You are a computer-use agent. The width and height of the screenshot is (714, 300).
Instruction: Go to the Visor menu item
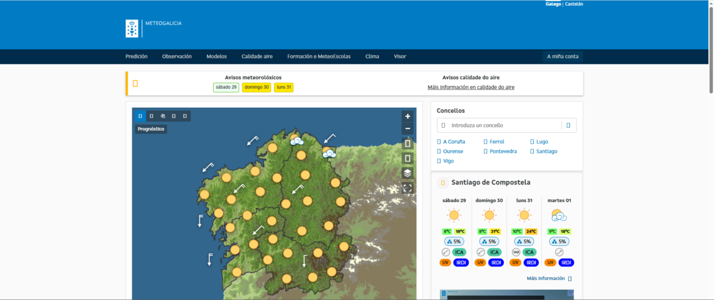[400, 57]
